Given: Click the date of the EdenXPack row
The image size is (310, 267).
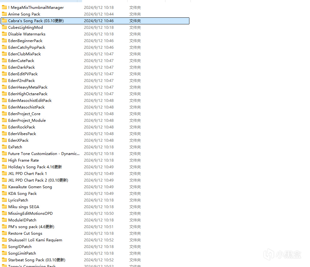Looking at the screenshot, I should pos(99,140).
